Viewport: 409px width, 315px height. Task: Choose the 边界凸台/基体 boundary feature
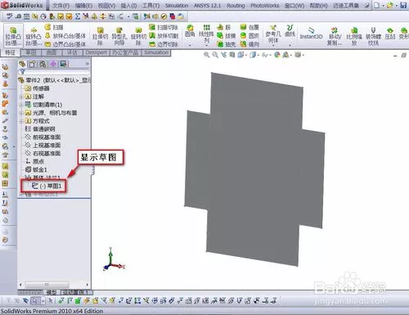point(65,44)
